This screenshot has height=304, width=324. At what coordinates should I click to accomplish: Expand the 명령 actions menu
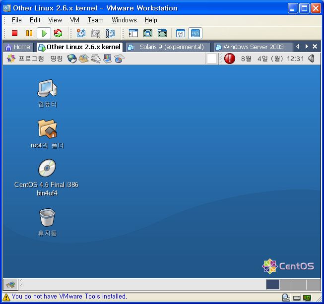tap(56, 59)
